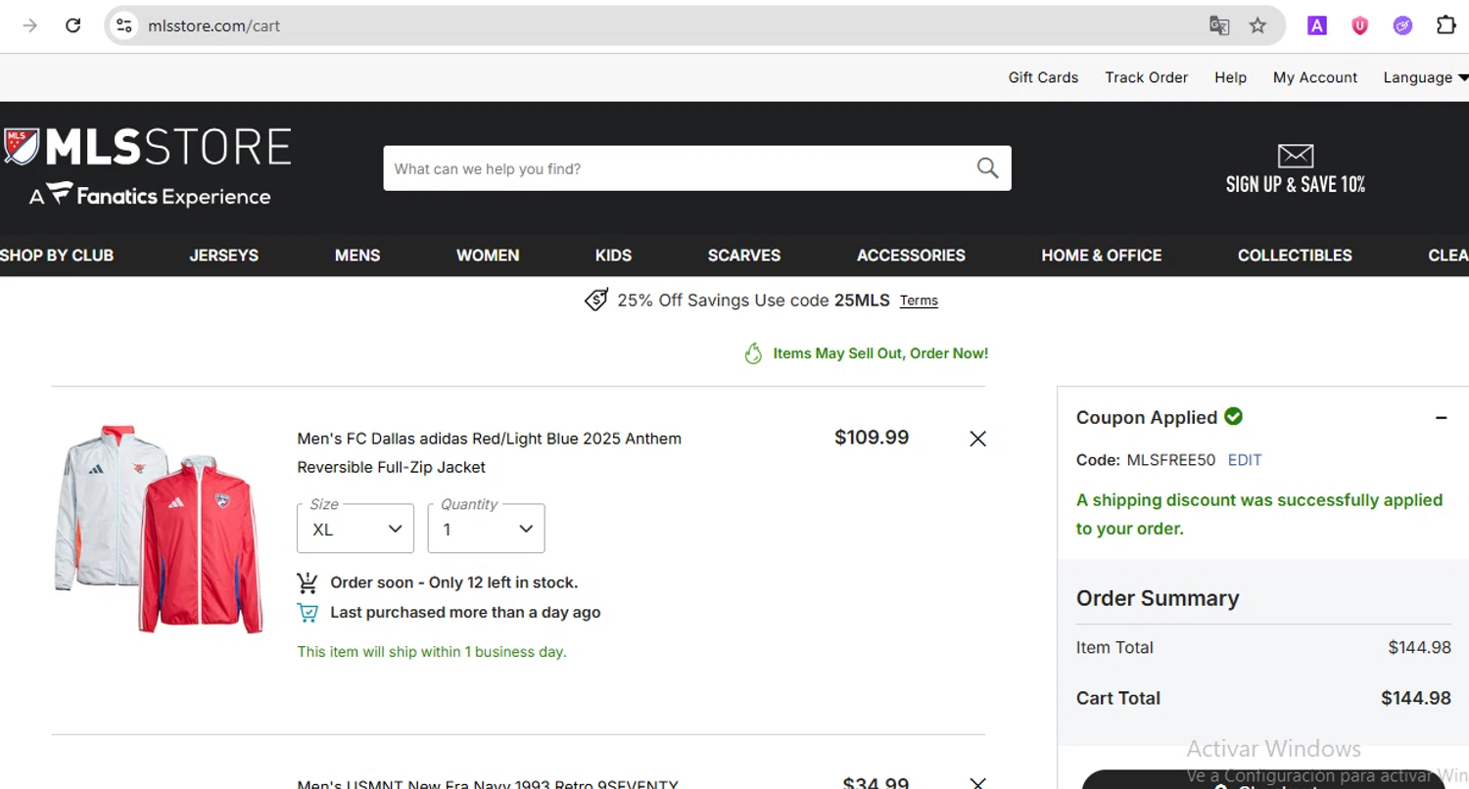
Task: Click 'Last purchased more than a day ago'
Action: pyautogui.click(x=465, y=613)
